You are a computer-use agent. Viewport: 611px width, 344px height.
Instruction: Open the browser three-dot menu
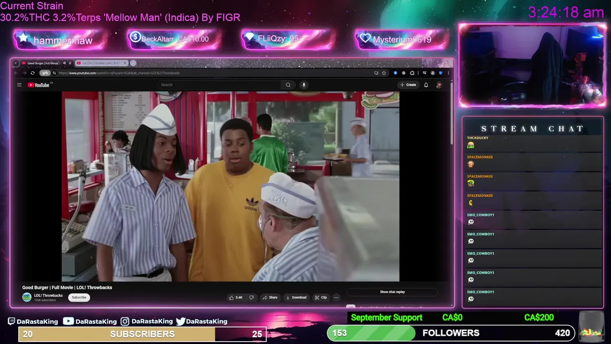click(448, 73)
